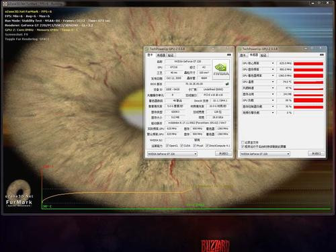
Task: Toggle the OpenCL checkbox
Action: (167, 146)
